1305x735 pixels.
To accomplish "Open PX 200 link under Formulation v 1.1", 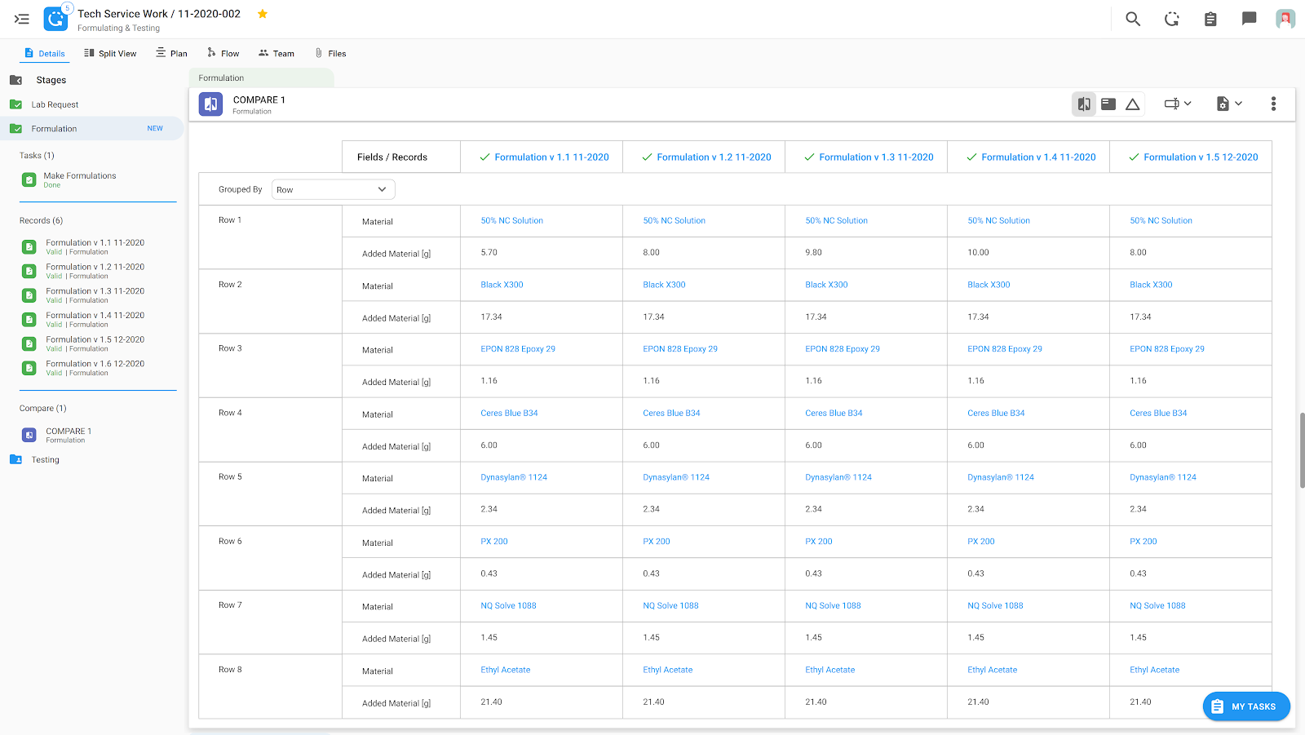I will tap(494, 542).
